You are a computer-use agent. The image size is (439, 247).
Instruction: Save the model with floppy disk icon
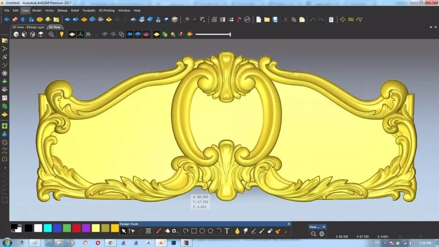click(x=275, y=19)
